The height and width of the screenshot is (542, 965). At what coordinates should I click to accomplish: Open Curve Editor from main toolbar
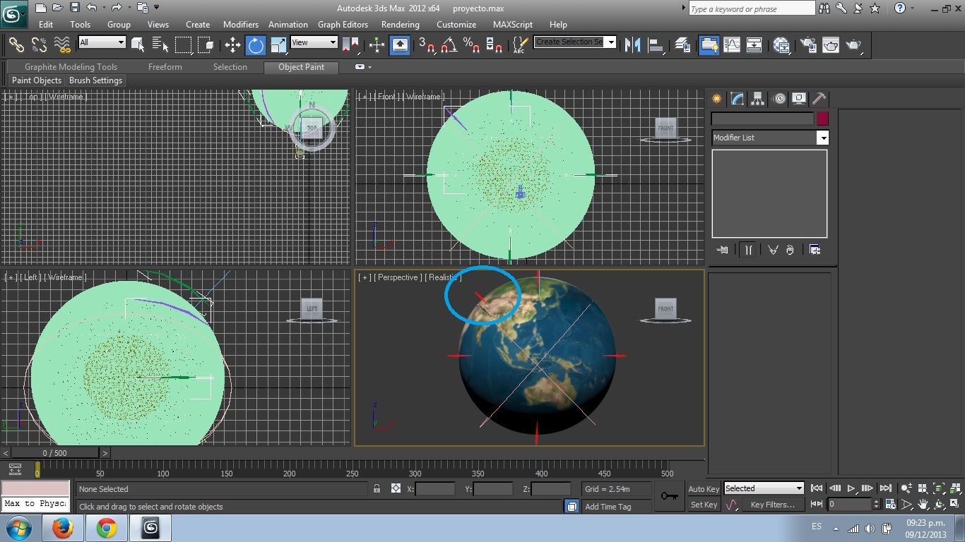point(732,45)
